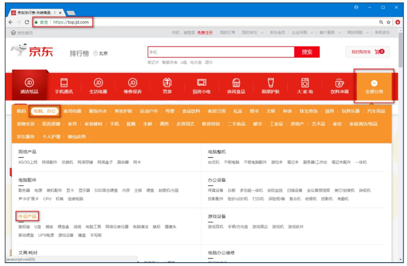Screen dimensions: 407x266
Task: Open 打印机 under 办公设备
Action: click(258, 199)
